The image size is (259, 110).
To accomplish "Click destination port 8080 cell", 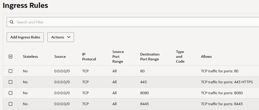I will (x=144, y=93).
